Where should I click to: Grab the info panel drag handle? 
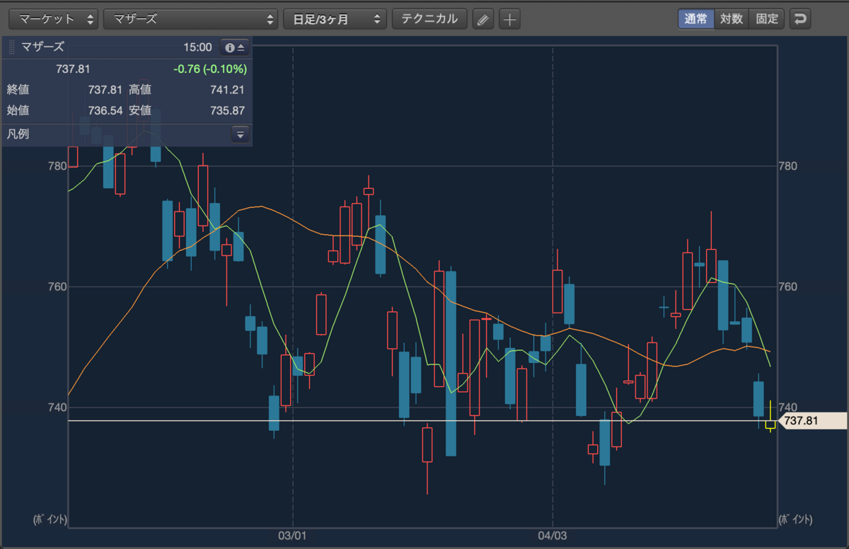[x=11, y=47]
